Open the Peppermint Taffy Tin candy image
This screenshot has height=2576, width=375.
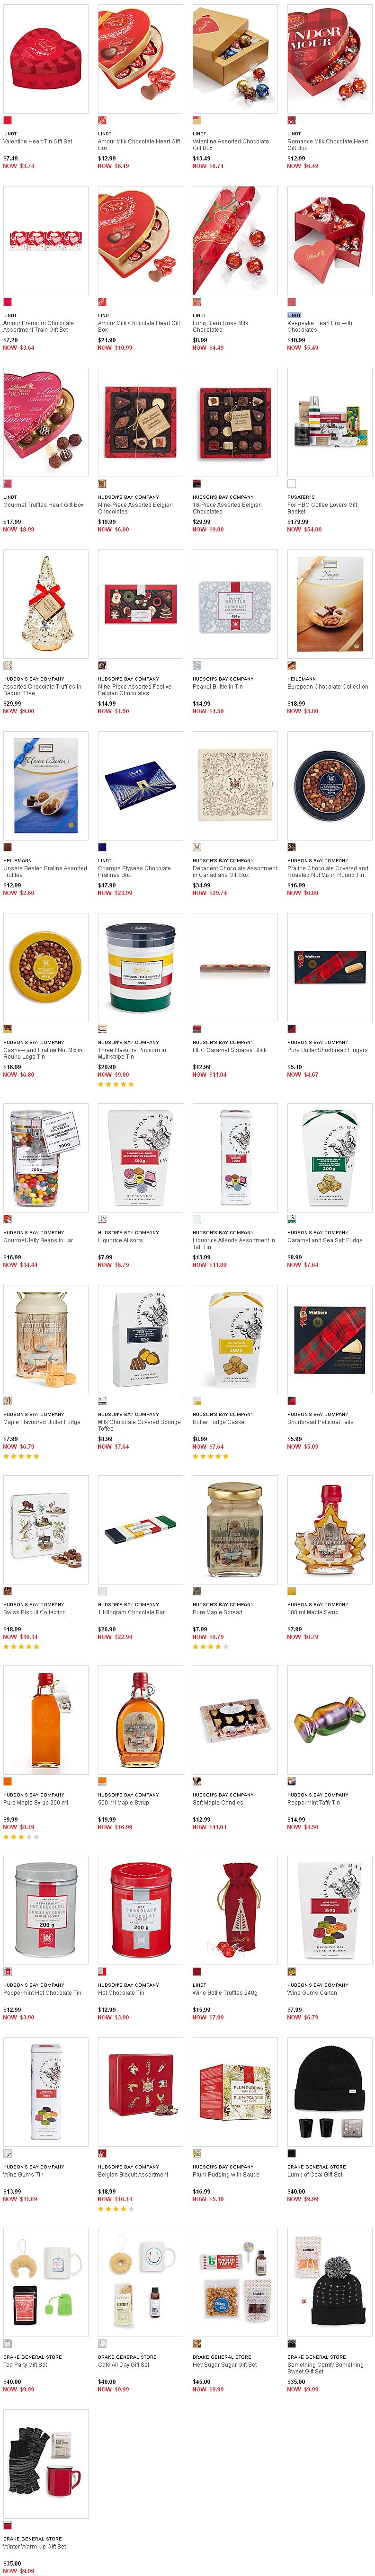point(329,1719)
